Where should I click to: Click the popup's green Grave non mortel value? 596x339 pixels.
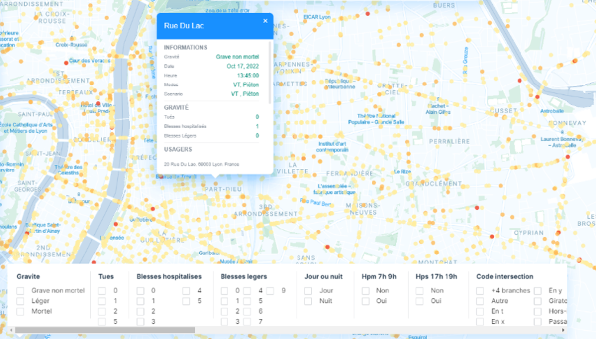[x=237, y=57]
